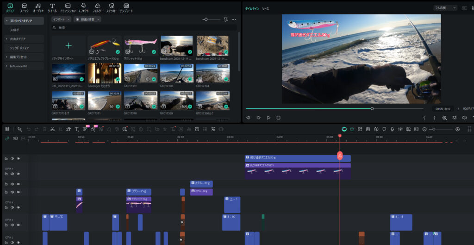Viewport: 474px width, 245px height.
Task: Click the filter icon in media panel
Action: (x=225, y=19)
